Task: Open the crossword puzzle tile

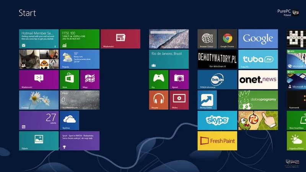Action: [x=296, y=39]
